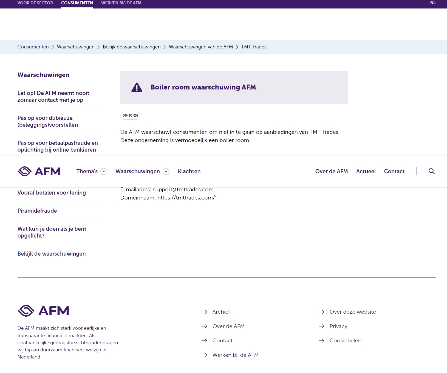
Task: Click the Domeinnaam https://tmttrades.com/ text
Action: [168, 198]
